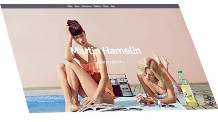Open the Music page link

[106, 6]
